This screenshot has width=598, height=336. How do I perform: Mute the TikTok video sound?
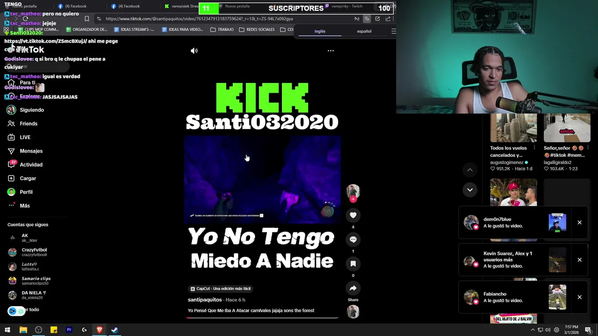pos(194,51)
